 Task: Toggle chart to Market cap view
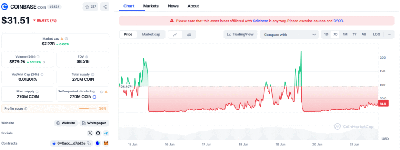(x=151, y=35)
